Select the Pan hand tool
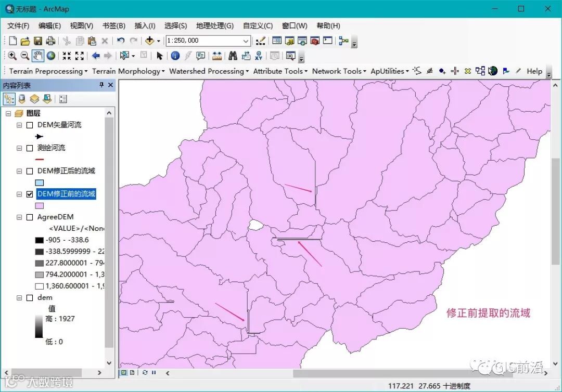562x392 pixels. pos(37,56)
